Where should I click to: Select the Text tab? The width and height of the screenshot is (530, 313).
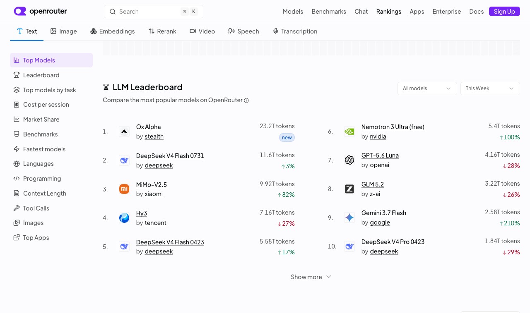point(27,31)
